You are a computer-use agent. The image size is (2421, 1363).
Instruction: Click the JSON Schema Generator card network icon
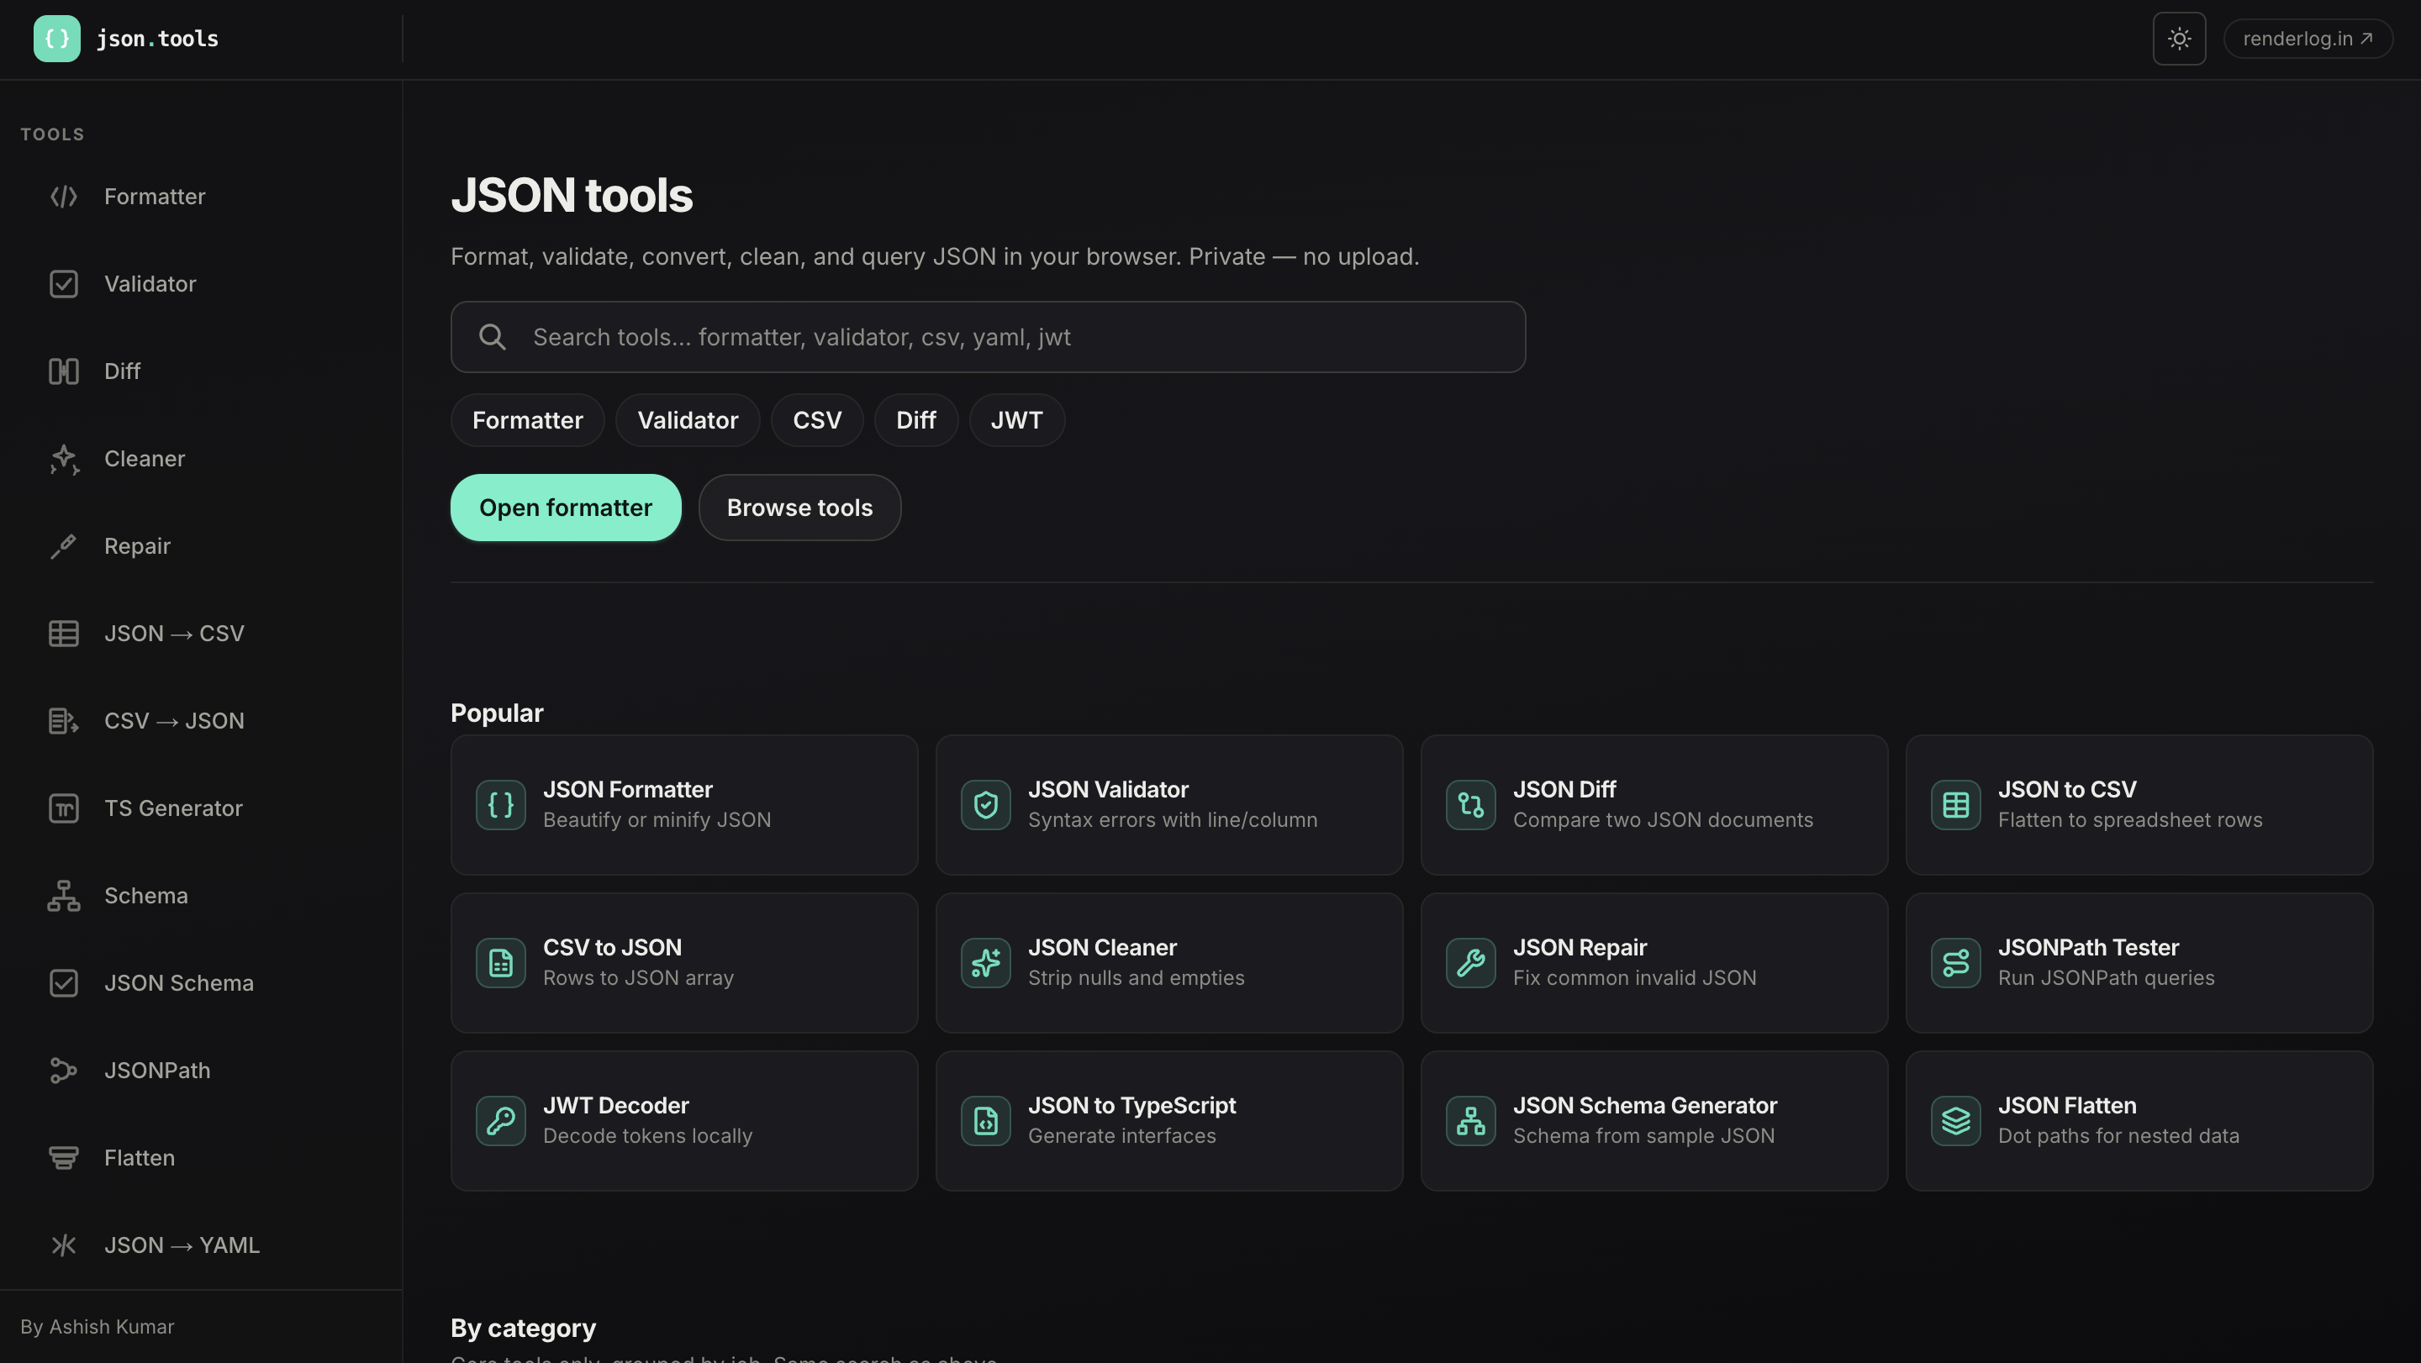(1471, 1121)
